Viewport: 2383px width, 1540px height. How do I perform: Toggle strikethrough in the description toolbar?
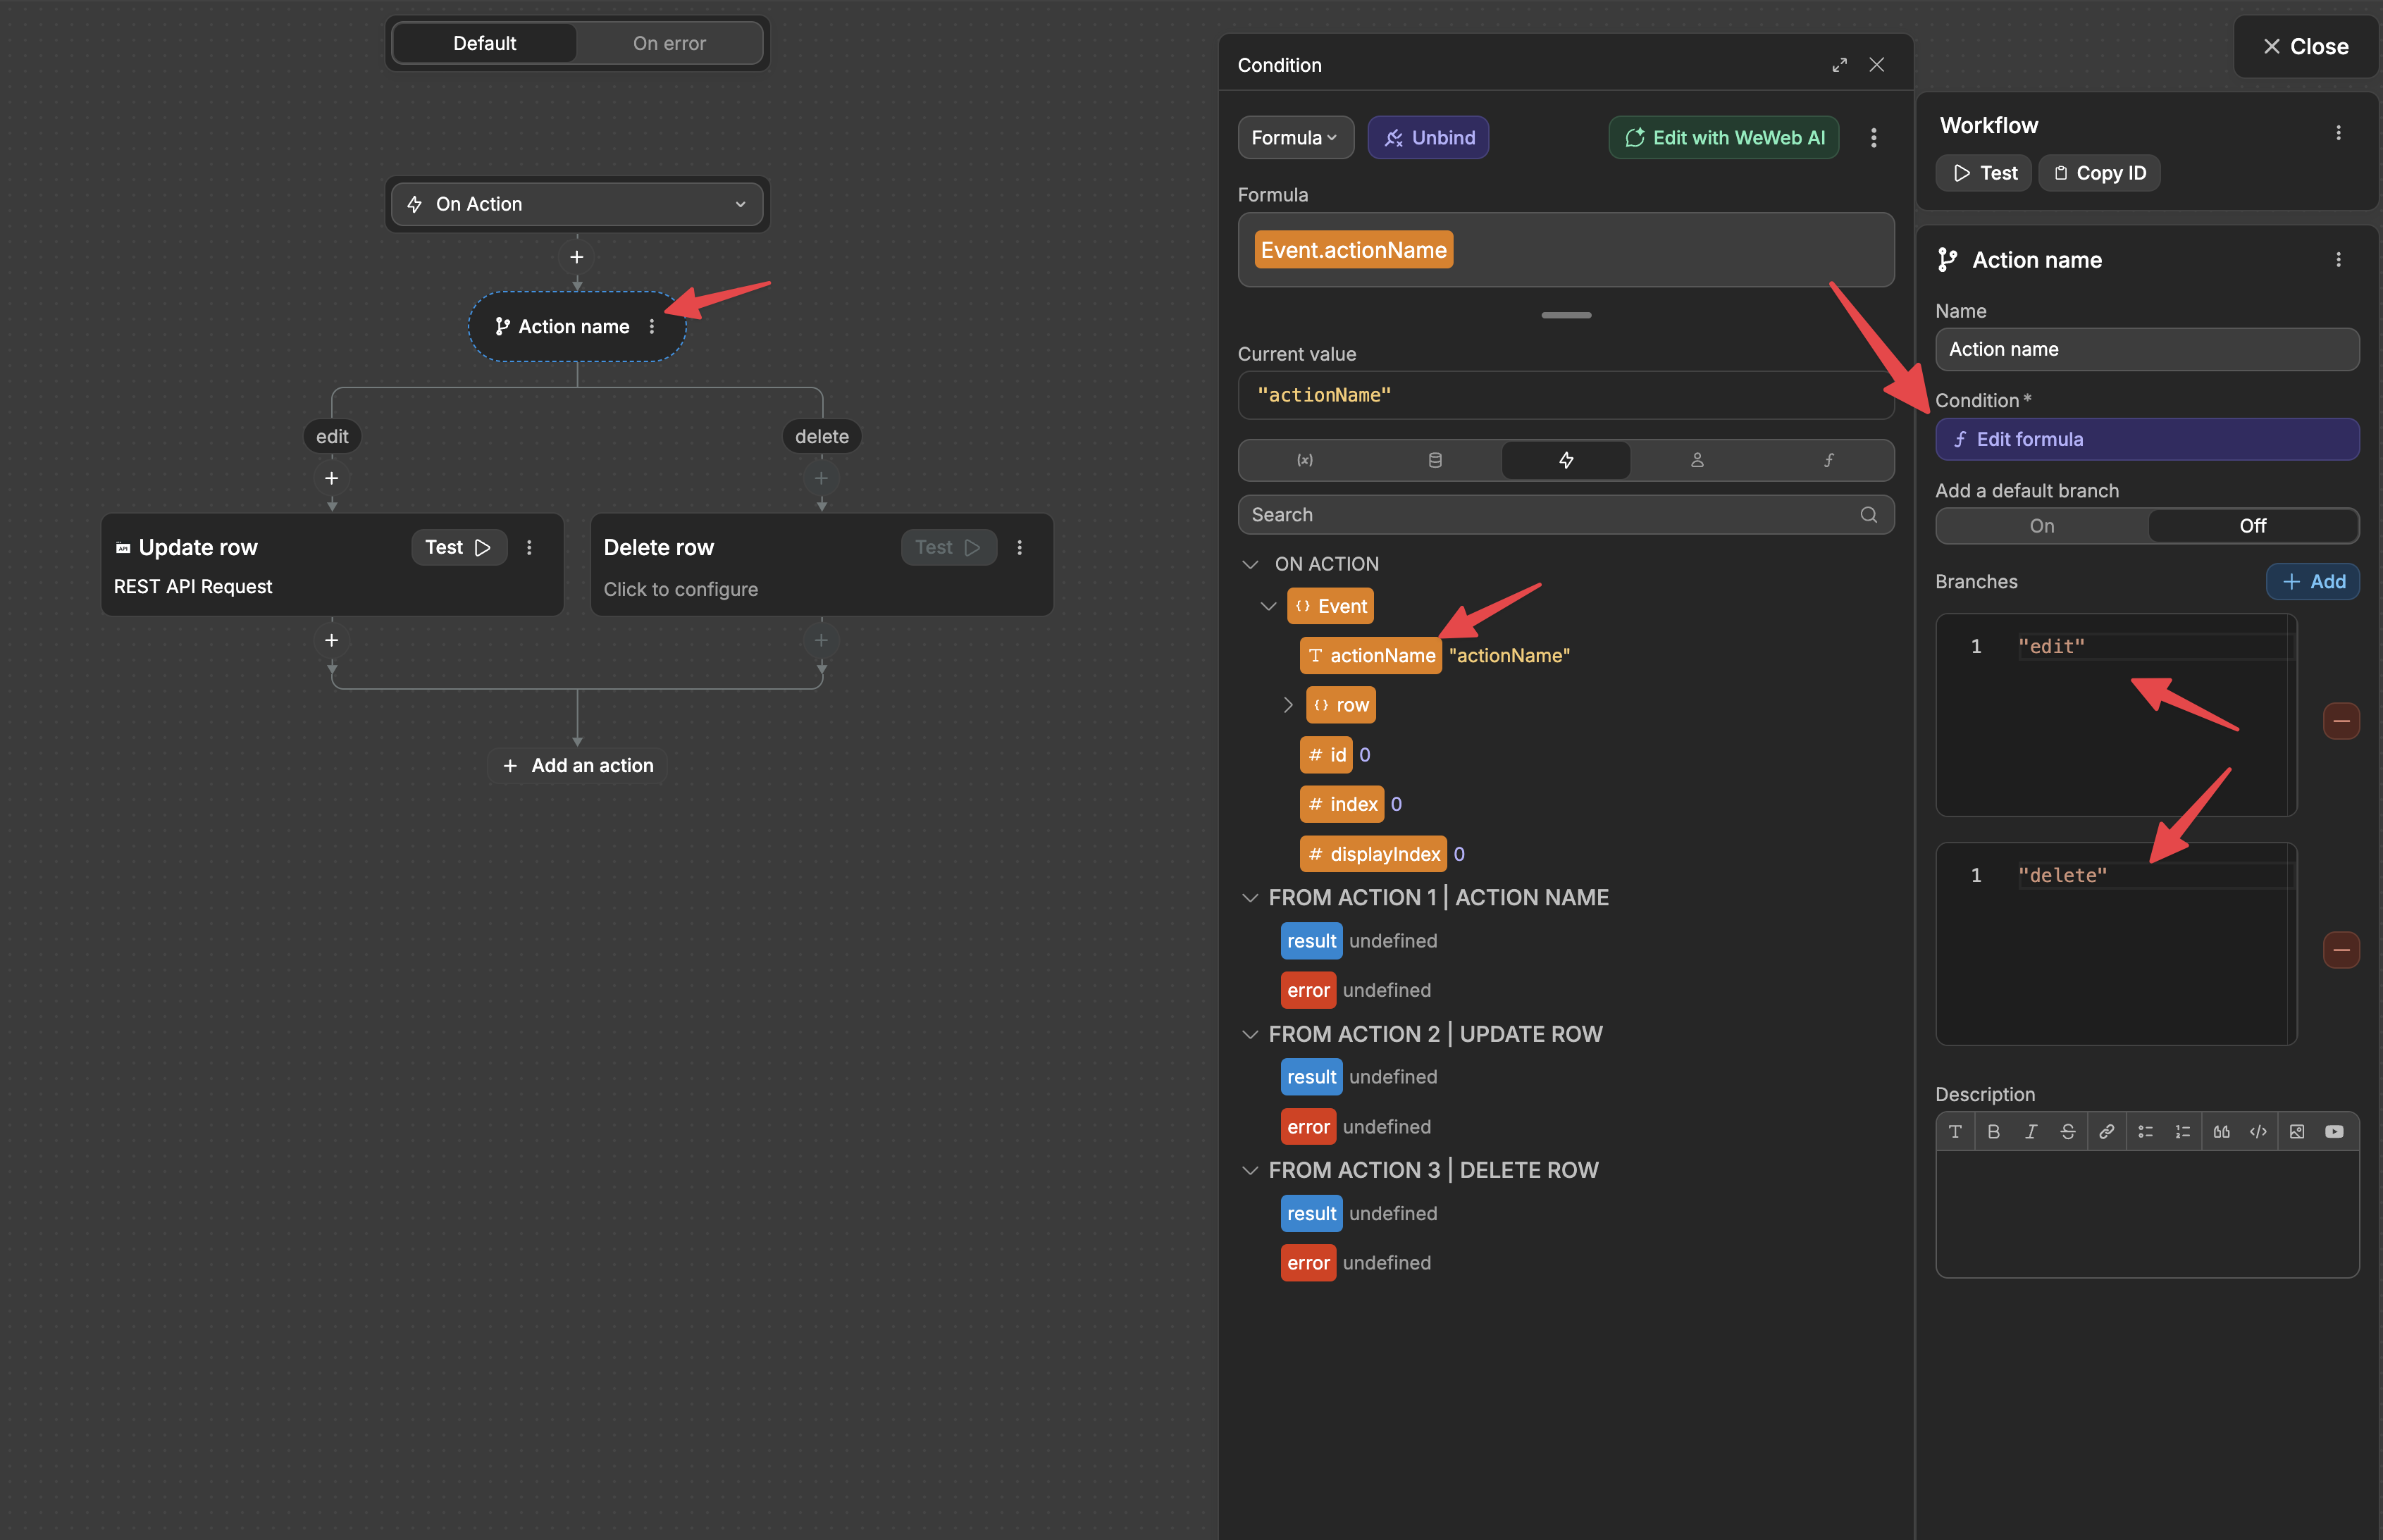(2068, 1131)
